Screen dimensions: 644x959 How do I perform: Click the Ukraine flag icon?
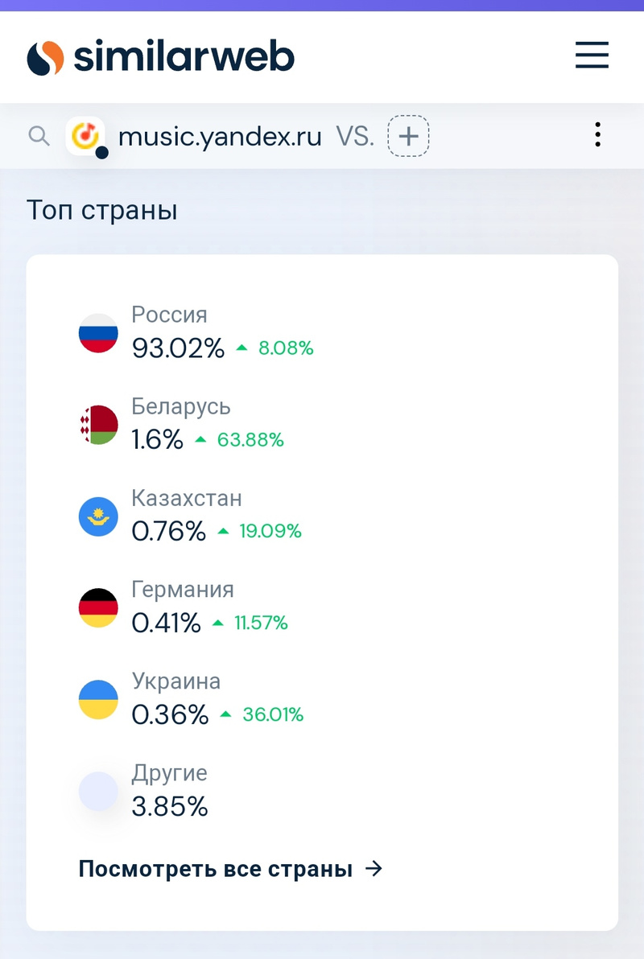[98, 700]
